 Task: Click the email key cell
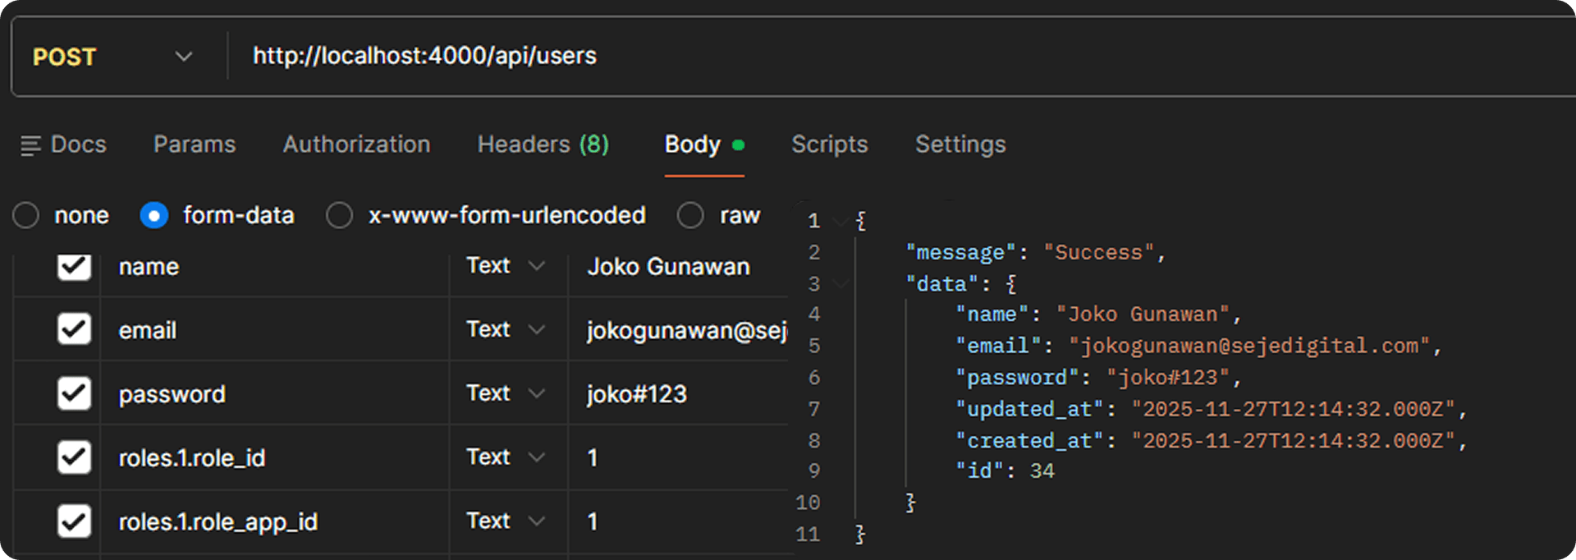(275, 329)
